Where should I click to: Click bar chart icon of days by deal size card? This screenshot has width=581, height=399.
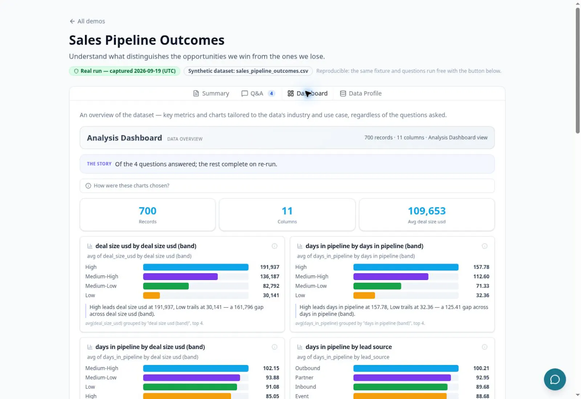coord(90,347)
